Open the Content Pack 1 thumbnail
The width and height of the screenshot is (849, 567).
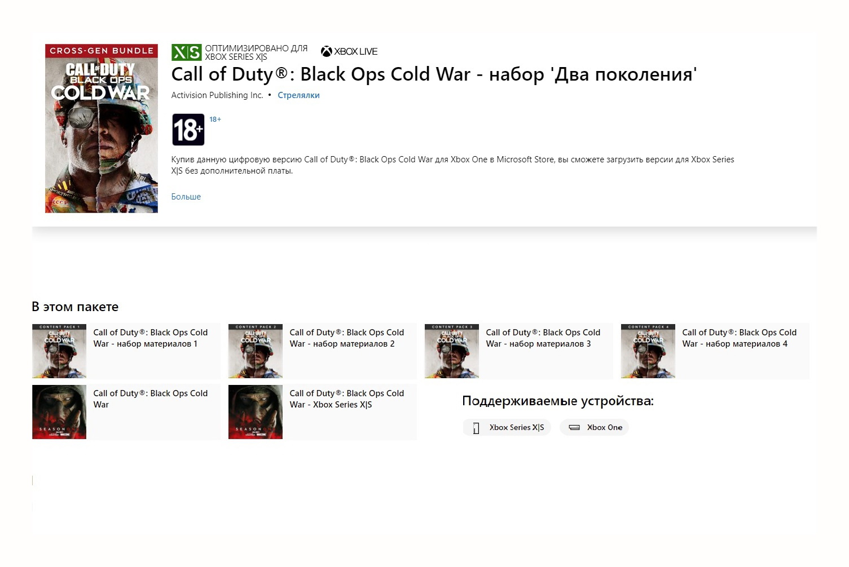coord(59,351)
